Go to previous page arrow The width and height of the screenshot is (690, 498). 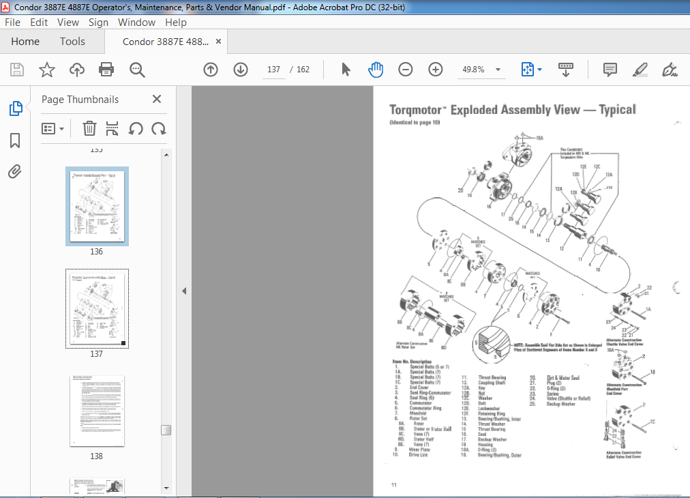211,70
